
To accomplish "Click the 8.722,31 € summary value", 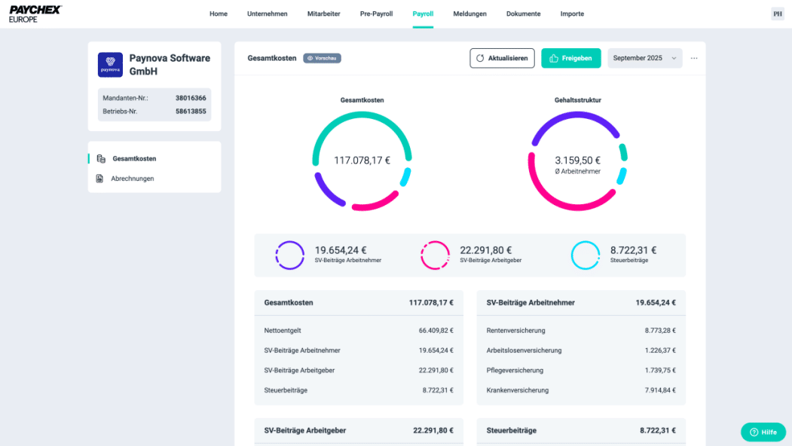I will (x=633, y=250).
